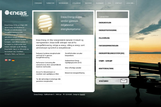Open the Forsiden menu item
161x107 pixels.
(38, 3)
